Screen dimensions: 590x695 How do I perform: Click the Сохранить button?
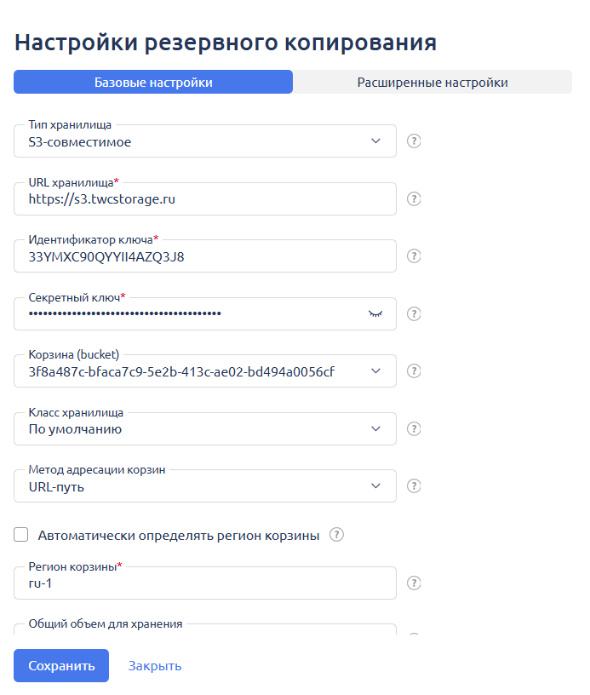click(61, 665)
